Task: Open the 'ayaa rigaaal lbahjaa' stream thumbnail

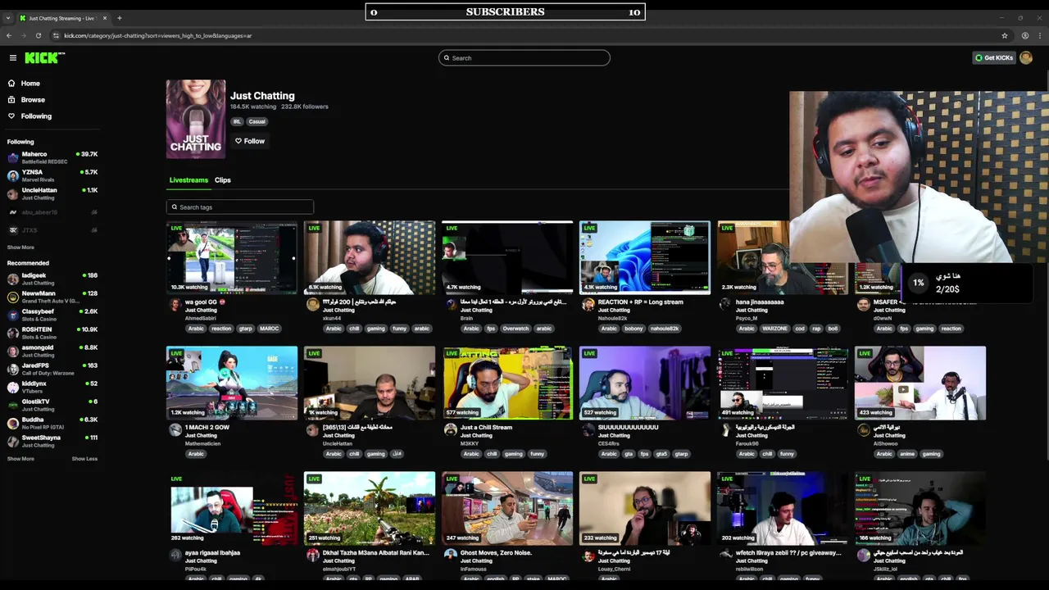Action: (232, 508)
